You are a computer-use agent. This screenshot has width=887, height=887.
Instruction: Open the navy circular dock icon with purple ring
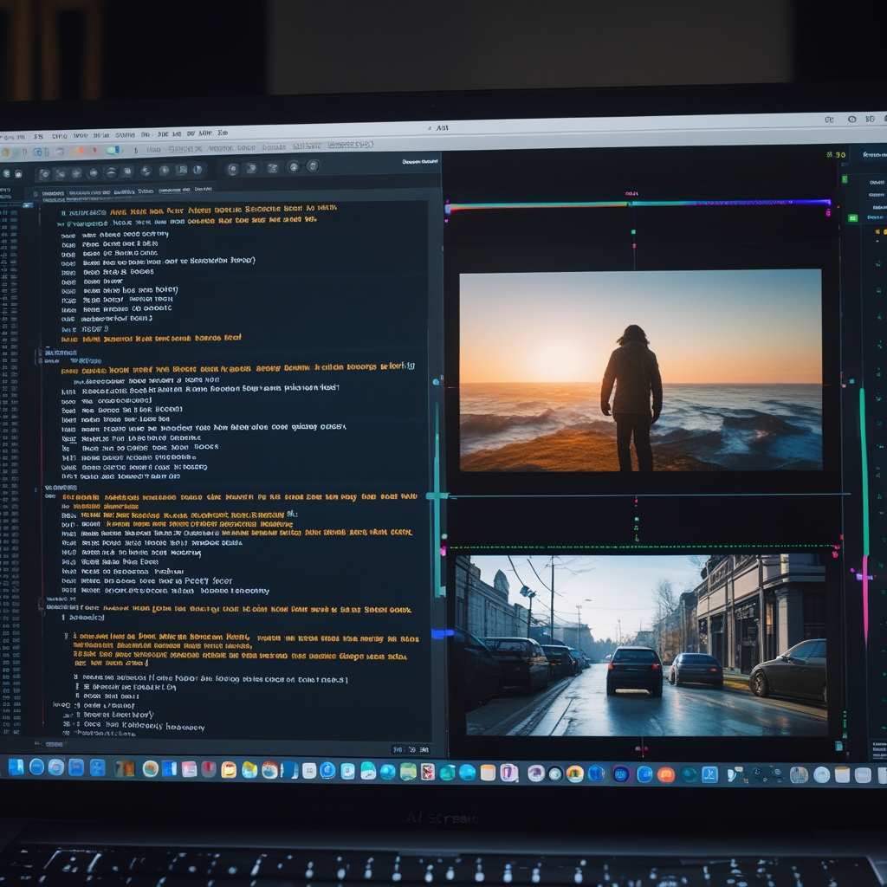click(620, 774)
